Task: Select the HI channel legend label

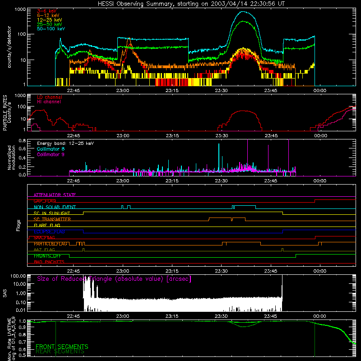Action: 49,102
